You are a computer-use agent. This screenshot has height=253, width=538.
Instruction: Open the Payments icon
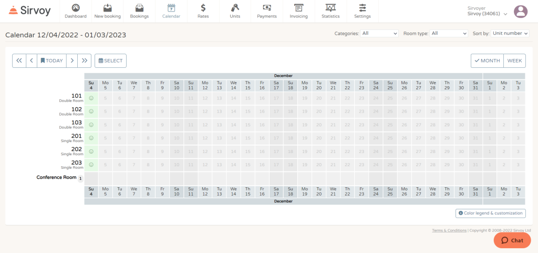tap(267, 8)
